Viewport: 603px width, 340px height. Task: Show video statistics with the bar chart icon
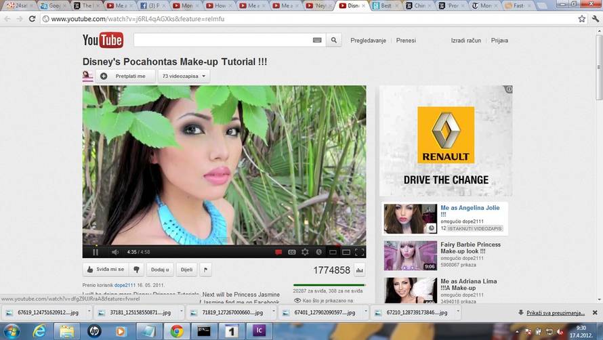[360, 270]
